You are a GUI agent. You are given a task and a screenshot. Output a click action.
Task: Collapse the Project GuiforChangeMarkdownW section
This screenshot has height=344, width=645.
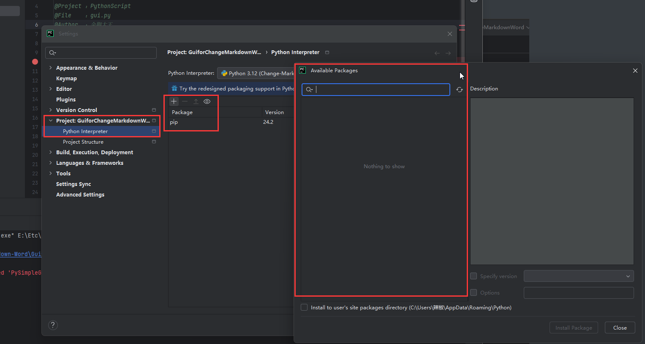point(51,120)
